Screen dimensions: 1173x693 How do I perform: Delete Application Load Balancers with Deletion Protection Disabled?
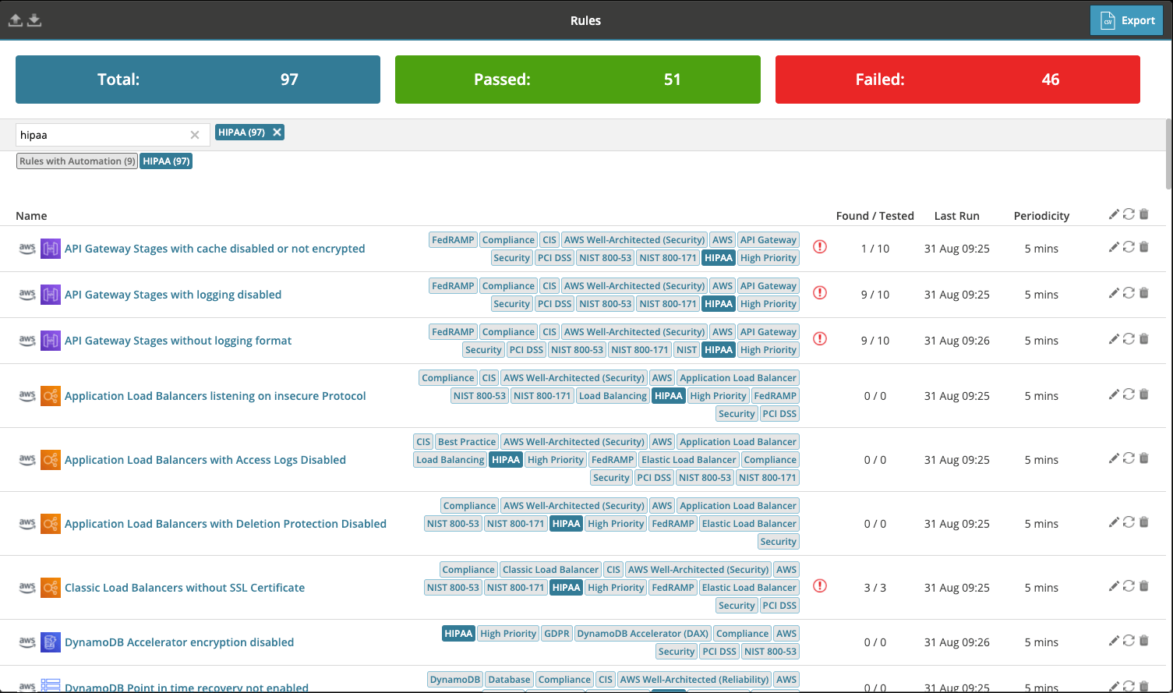[x=1144, y=522]
